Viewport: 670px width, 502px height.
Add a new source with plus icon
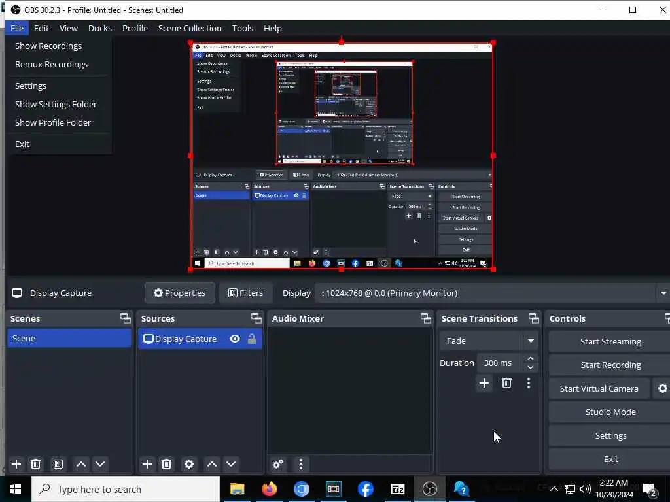(147, 464)
